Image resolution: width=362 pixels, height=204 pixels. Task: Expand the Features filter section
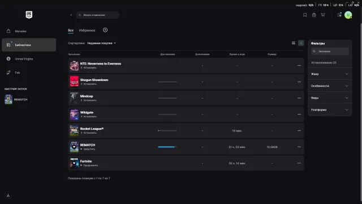[329, 86]
